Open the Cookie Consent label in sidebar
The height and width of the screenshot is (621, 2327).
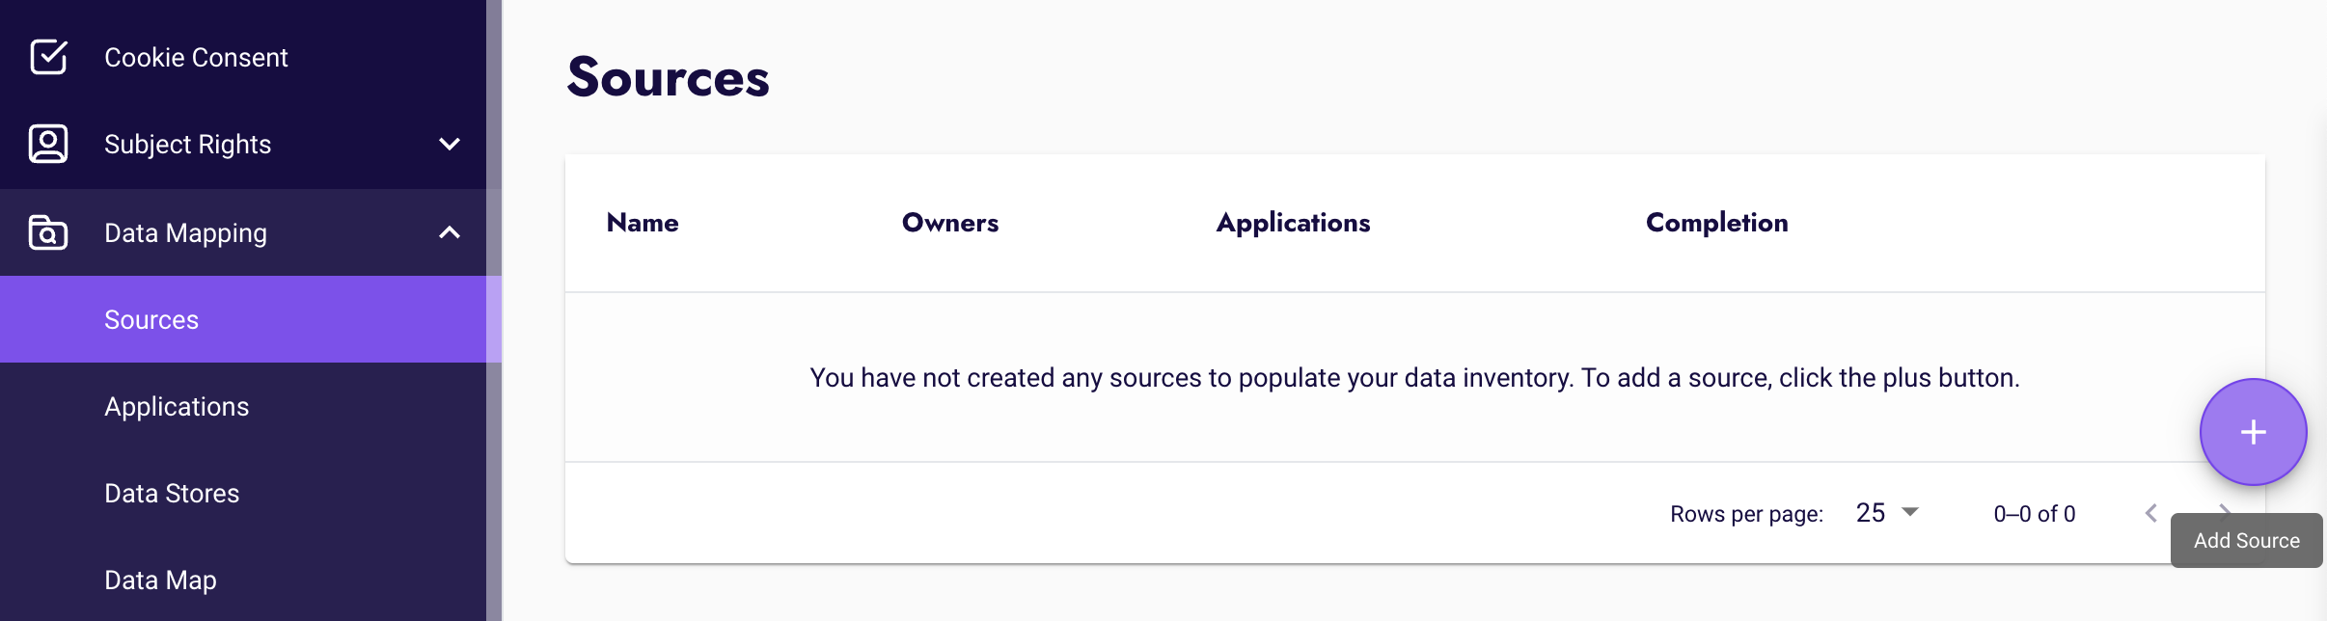pos(196,57)
